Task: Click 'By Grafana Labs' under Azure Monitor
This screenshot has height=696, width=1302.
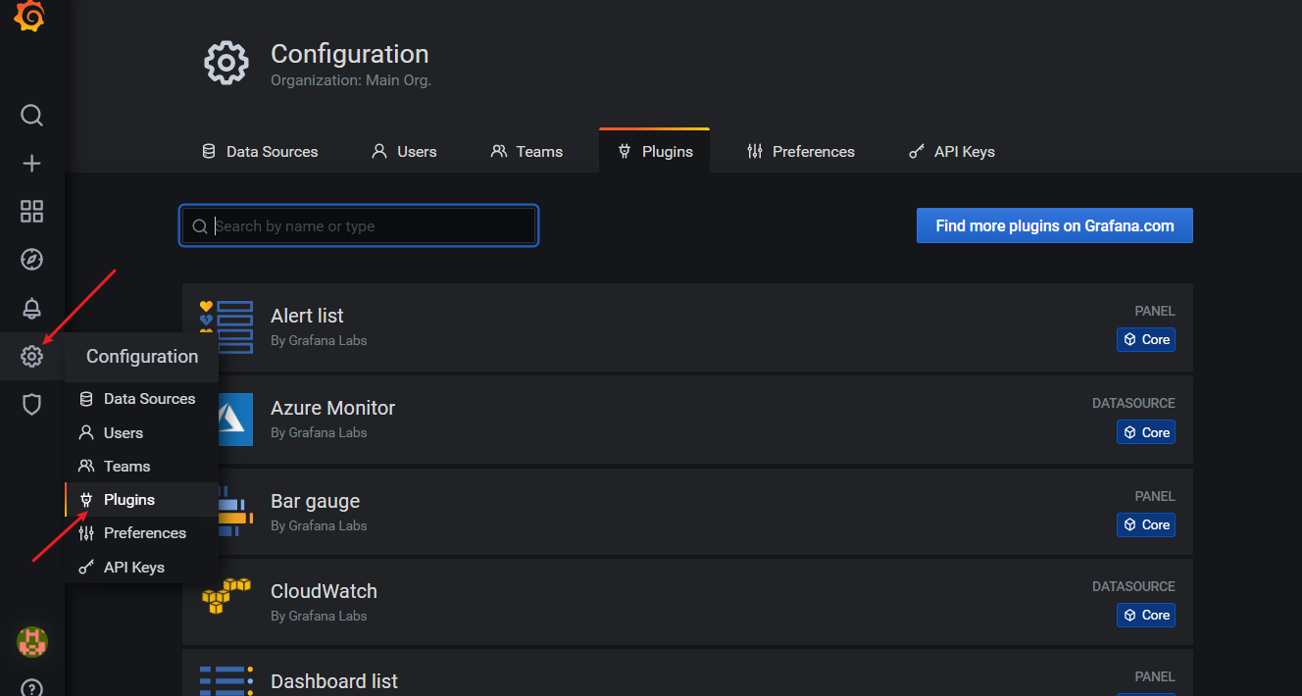Action: (x=319, y=432)
